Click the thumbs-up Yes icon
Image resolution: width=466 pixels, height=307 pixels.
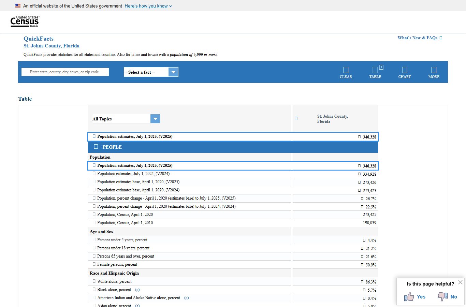pyautogui.click(x=409, y=296)
